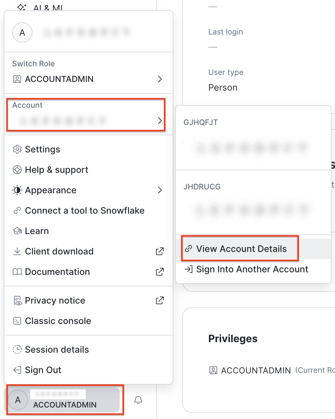Image resolution: width=335 pixels, height=419 pixels.
Task: Click the open book Documentation icon
Action: (17, 272)
